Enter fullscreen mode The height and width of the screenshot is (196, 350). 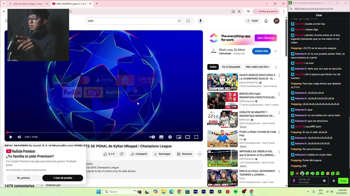196,137
